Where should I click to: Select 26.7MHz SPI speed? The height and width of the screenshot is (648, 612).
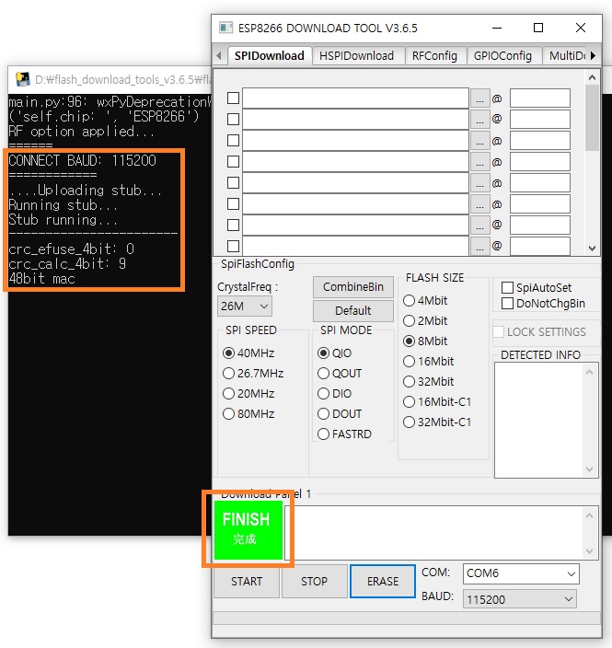tap(253, 373)
